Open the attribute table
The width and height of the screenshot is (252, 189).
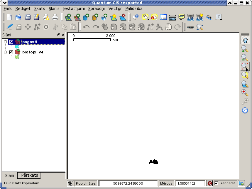(x=163, y=17)
